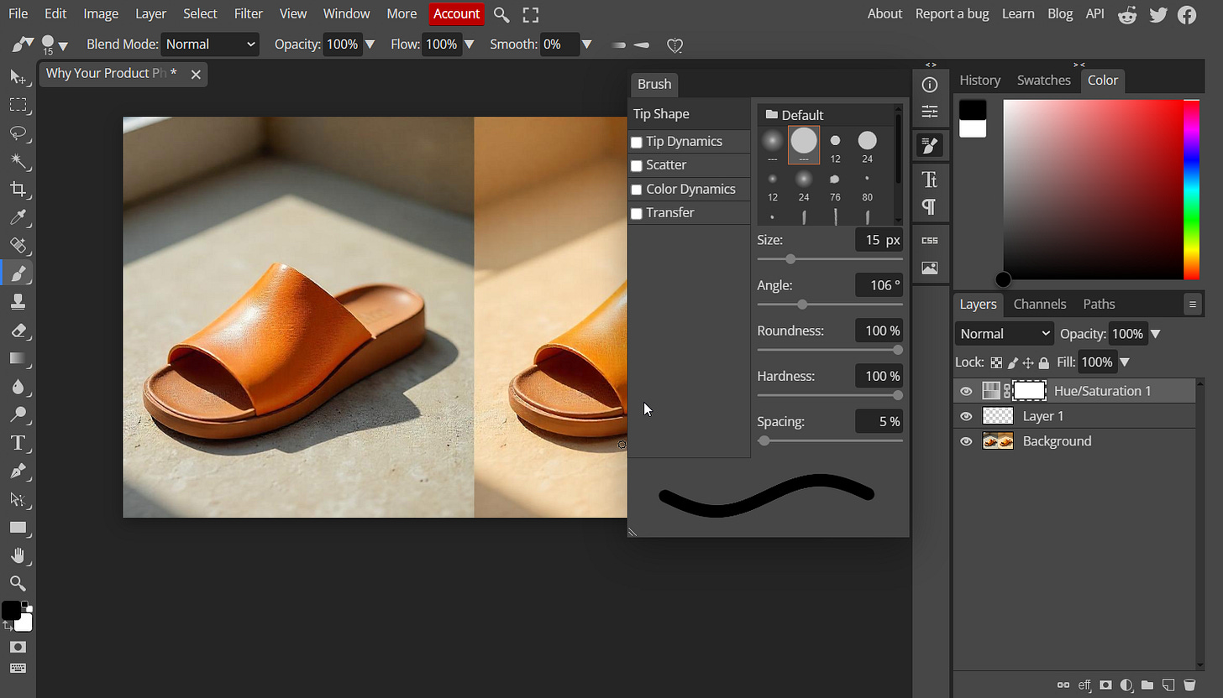Viewport: 1223px width, 698px height.
Task: Delete the selected layer using the trash icon
Action: pos(1190,685)
